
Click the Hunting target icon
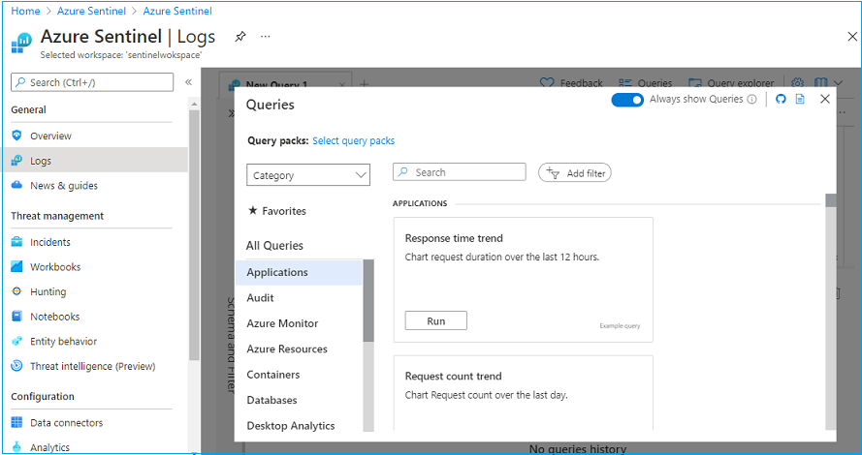(17, 290)
